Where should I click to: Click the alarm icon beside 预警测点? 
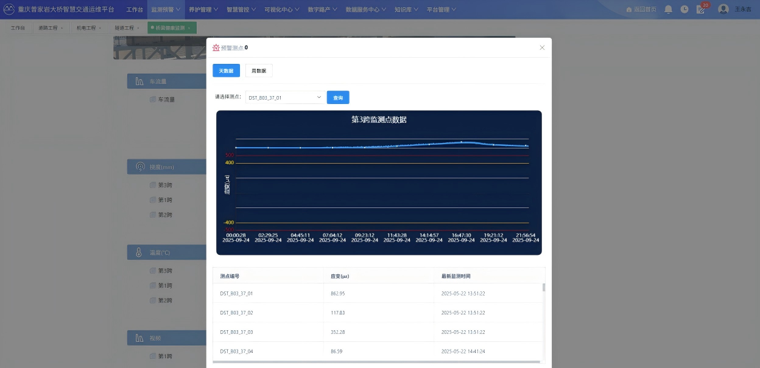pyautogui.click(x=216, y=47)
